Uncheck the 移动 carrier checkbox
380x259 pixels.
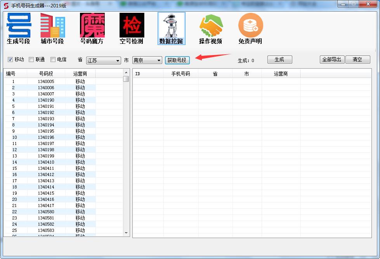10,60
